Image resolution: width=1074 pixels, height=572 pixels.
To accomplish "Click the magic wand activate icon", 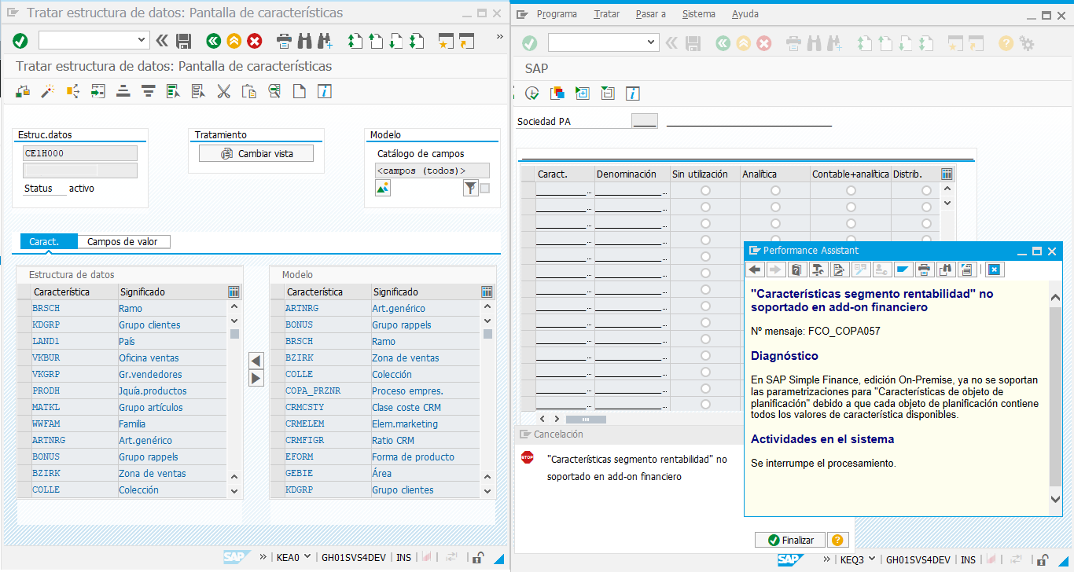I will 48,91.
